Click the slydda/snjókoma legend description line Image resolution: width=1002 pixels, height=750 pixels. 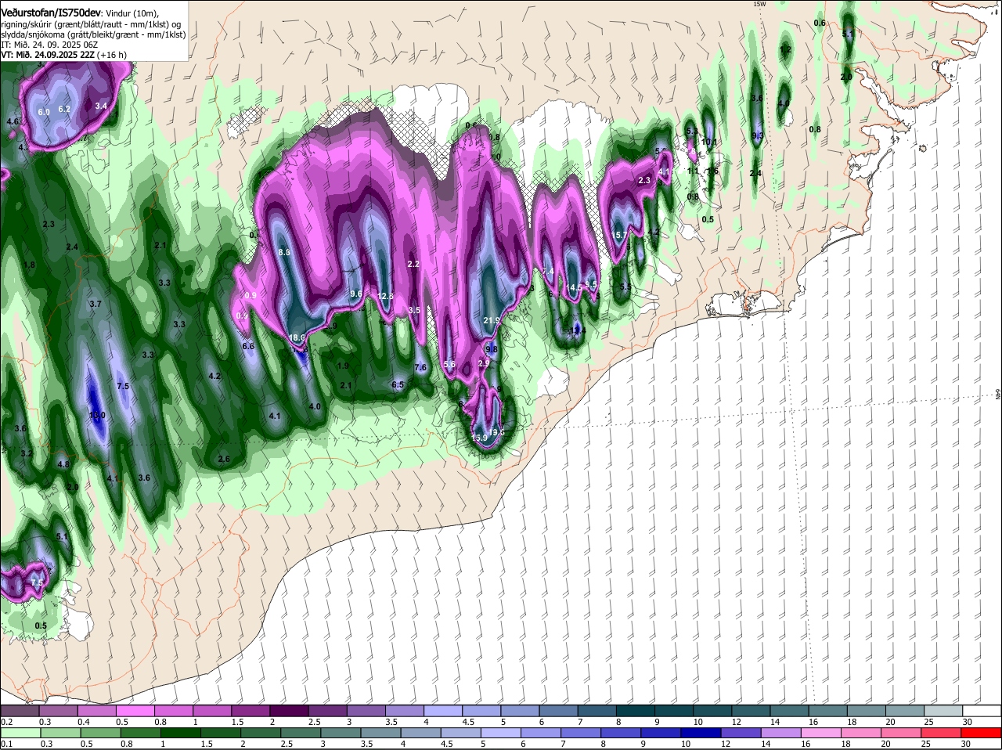93,34
